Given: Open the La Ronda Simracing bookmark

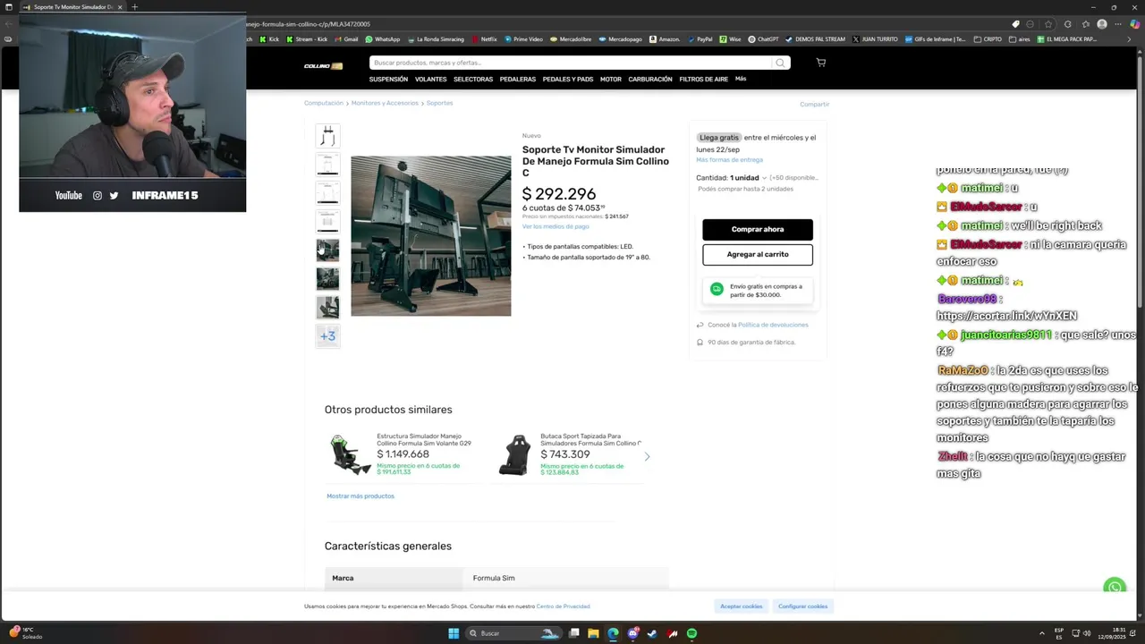Looking at the screenshot, I should click(x=436, y=39).
